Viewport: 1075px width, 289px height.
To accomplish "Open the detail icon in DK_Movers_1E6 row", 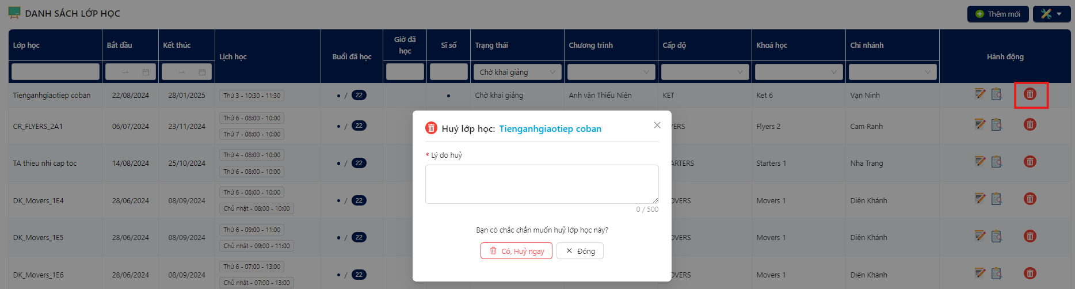I will pos(997,273).
